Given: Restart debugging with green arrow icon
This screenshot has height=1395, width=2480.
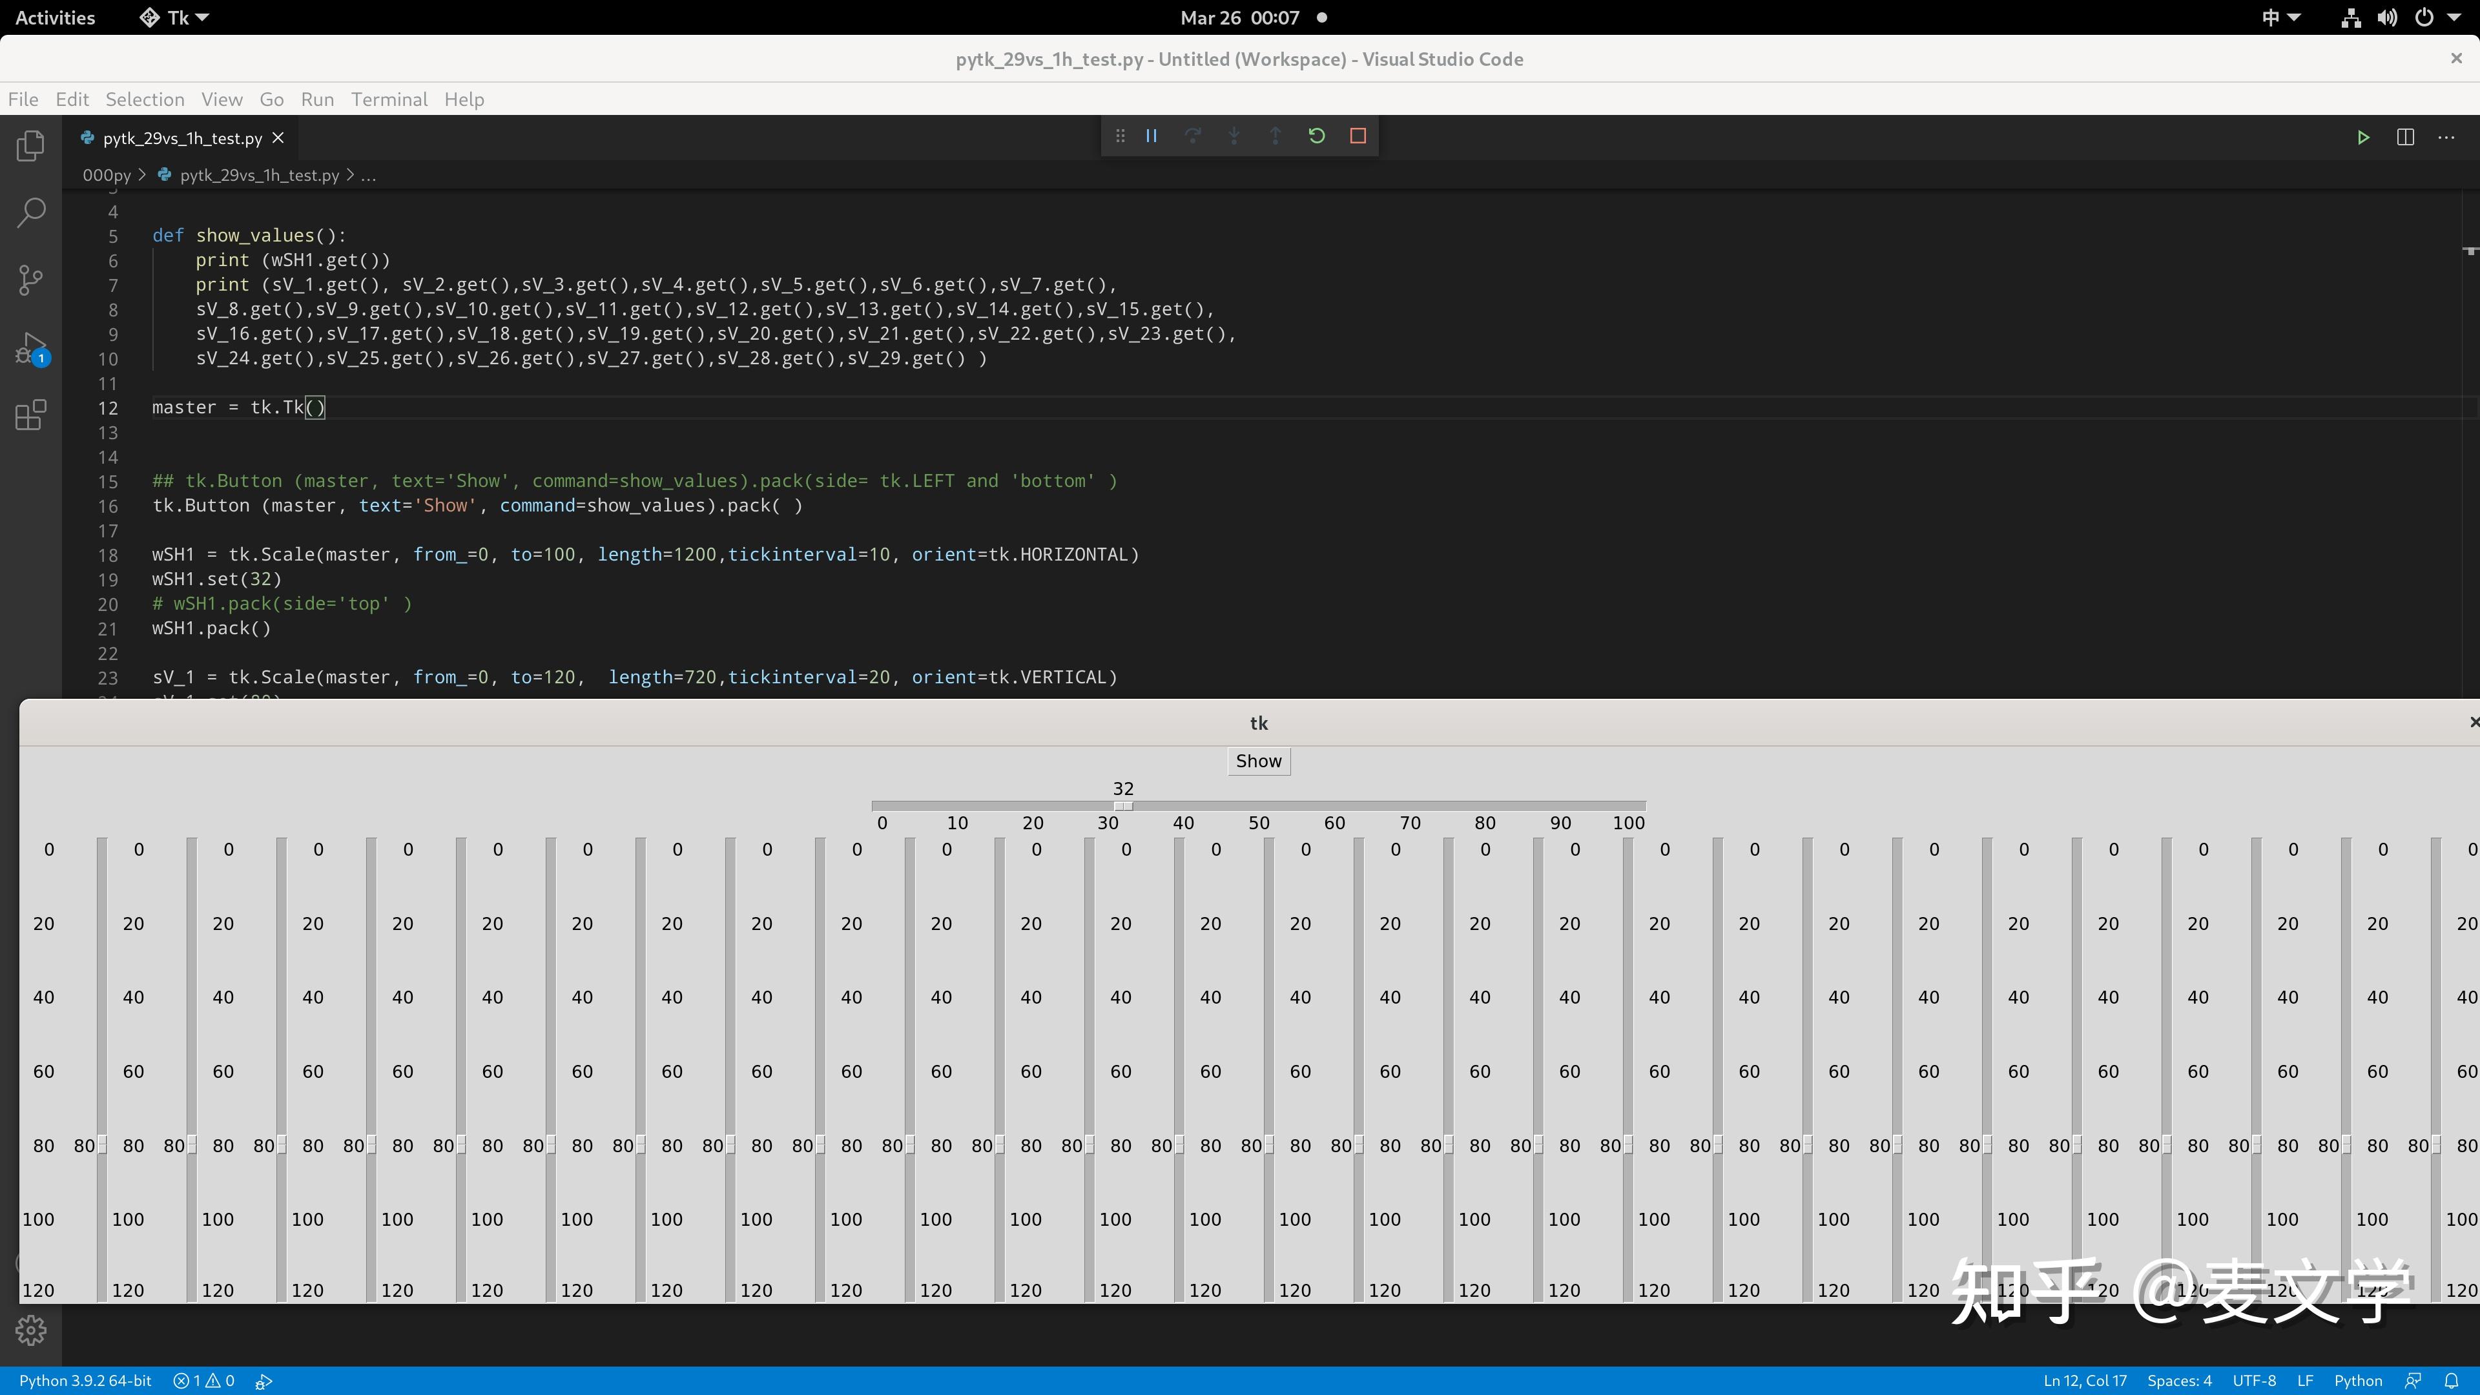Looking at the screenshot, I should 1316,136.
